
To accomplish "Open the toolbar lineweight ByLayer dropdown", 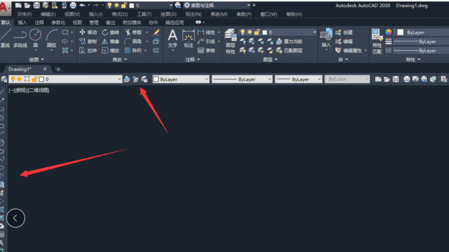I will click(x=319, y=79).
